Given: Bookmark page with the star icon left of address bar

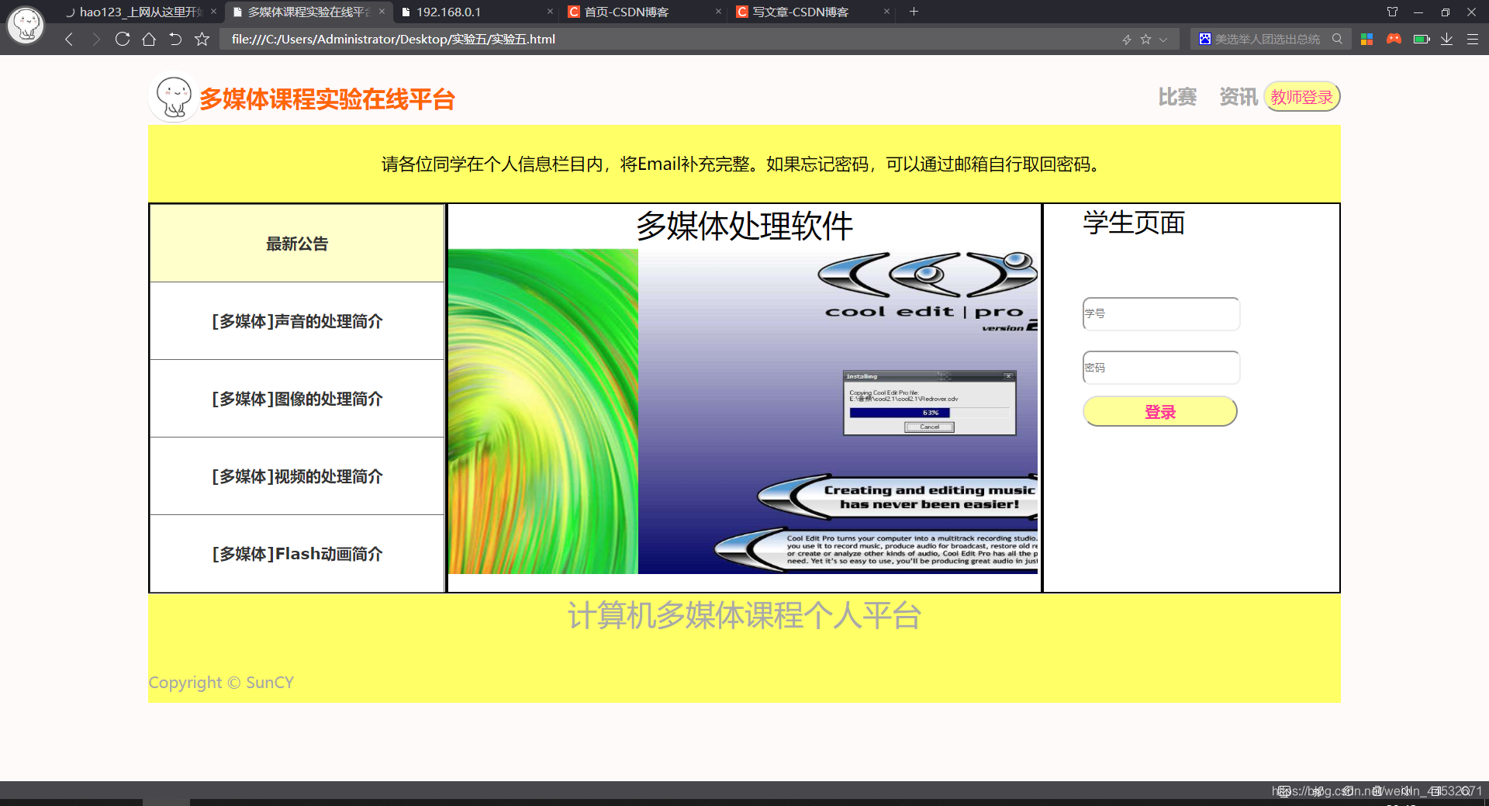Looking at the screenshot, I should tap(202, 39).
